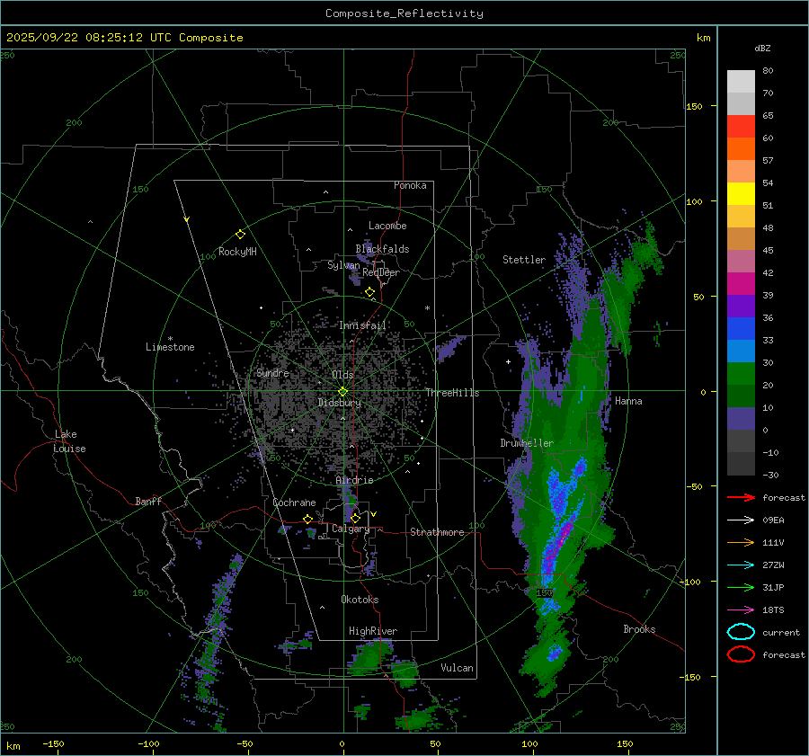Select the red swatch in the dBZ color scale
Image resolution: width=809 pixels, height=756 pixels.
tap(741, 126)
